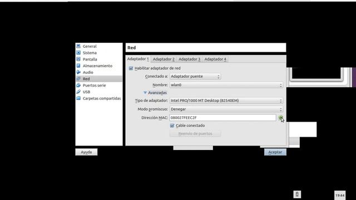Select Almacenamiento in settings list
356x200 pixels.
pyautogui.click(x=99, y=66)
